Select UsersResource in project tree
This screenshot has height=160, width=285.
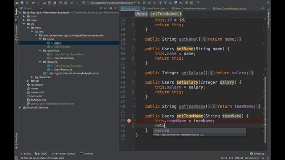click(63, 70)
